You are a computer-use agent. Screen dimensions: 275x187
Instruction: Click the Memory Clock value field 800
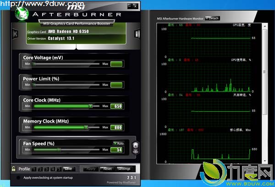[116, 127]
